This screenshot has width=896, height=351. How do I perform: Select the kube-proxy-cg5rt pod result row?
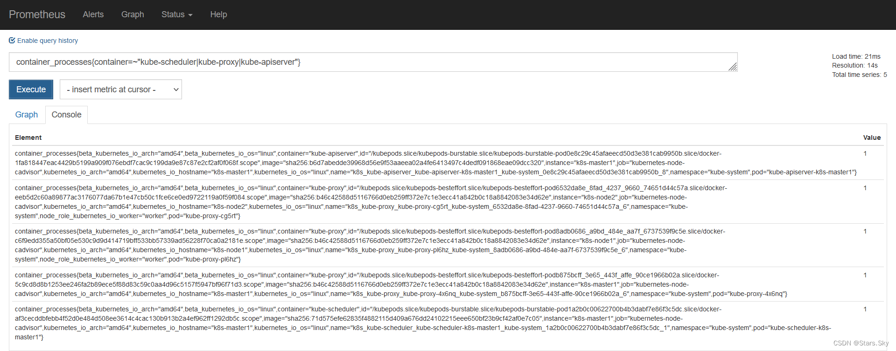[x=448, y=202]
